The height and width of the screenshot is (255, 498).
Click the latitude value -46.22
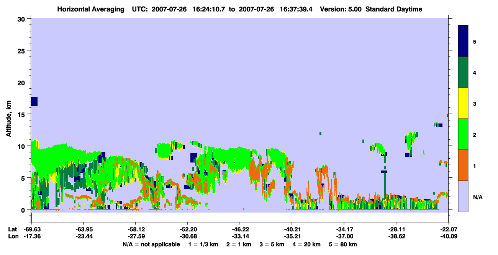point(240,229)
